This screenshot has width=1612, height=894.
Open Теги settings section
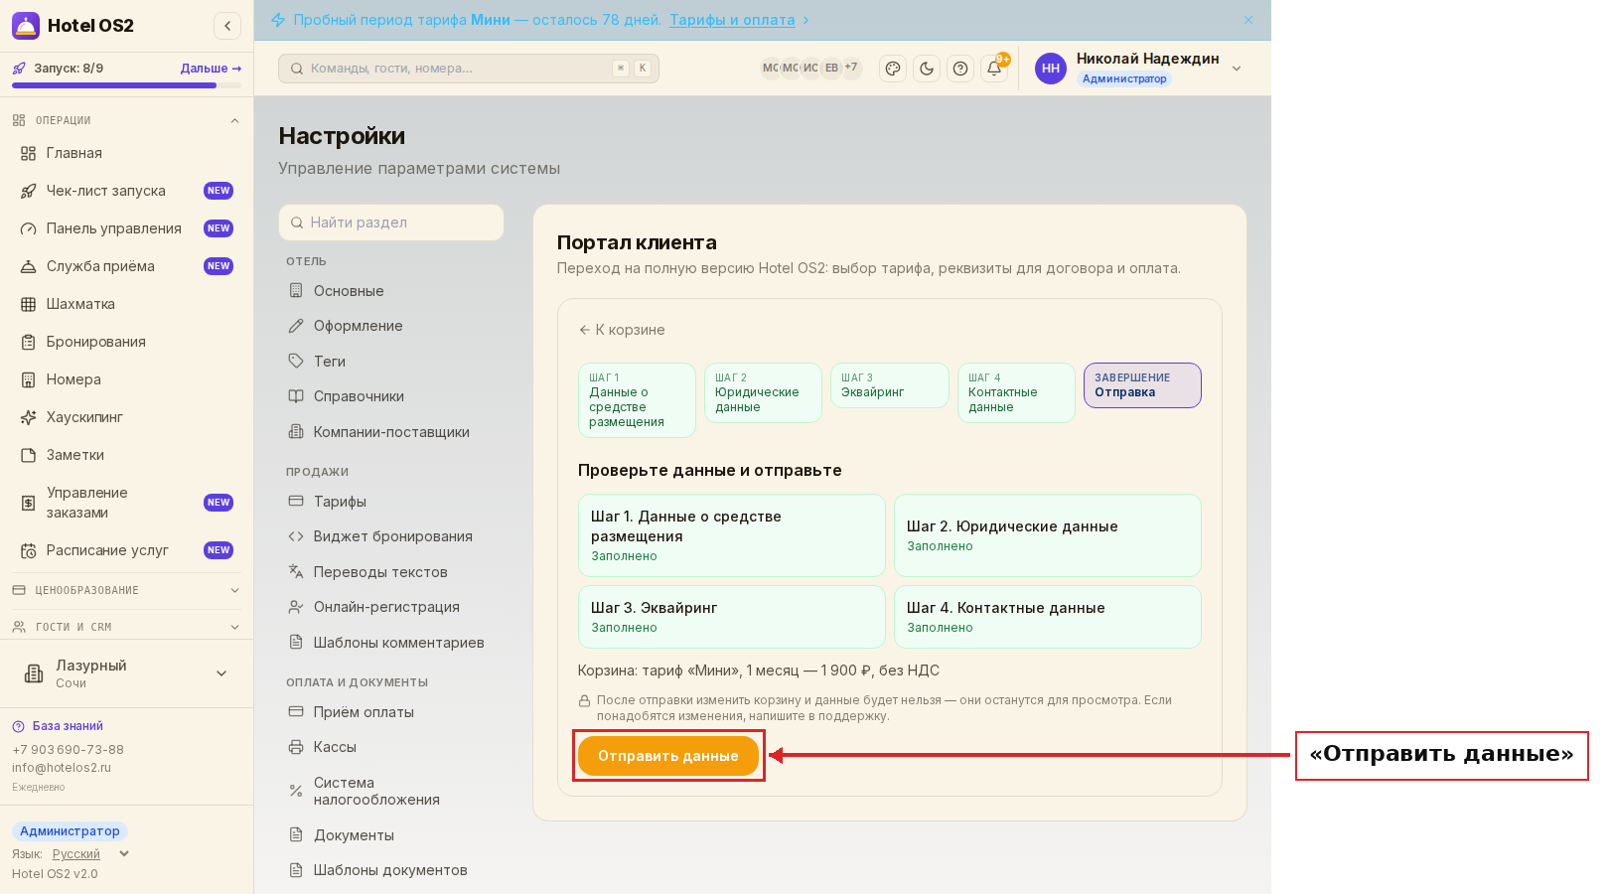tap(391, 362)
